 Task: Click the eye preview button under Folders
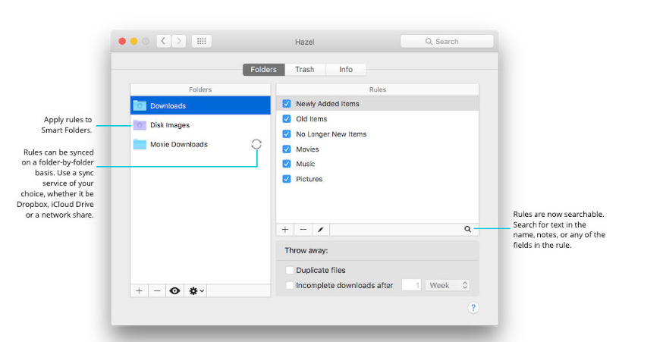pyautogui.click(x=174, y=291)
